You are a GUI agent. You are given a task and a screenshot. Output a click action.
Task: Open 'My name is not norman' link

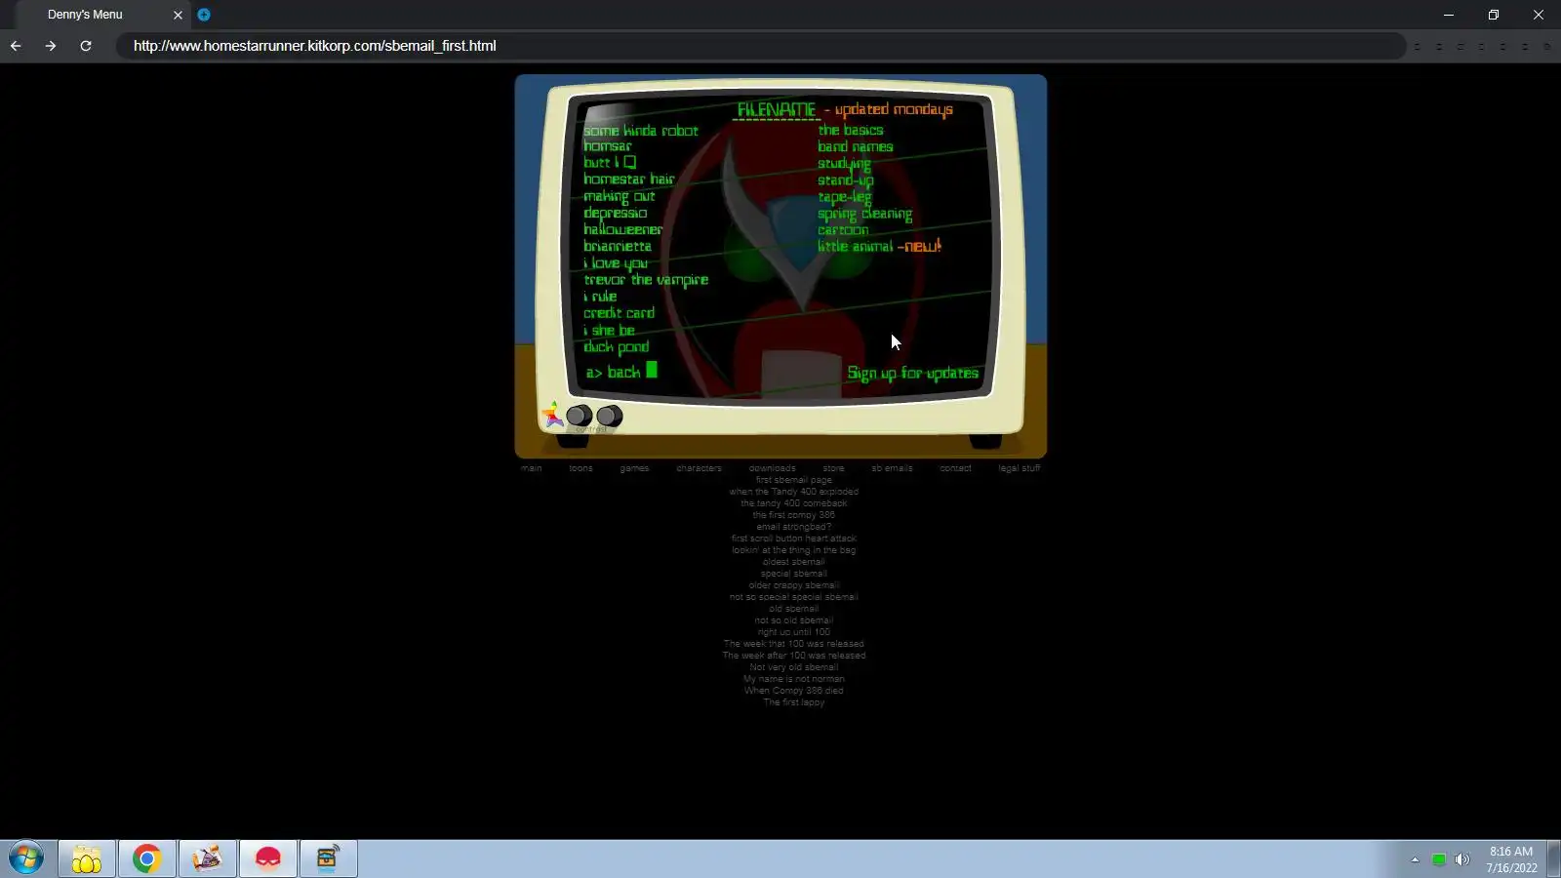click(x=794, y=679)
